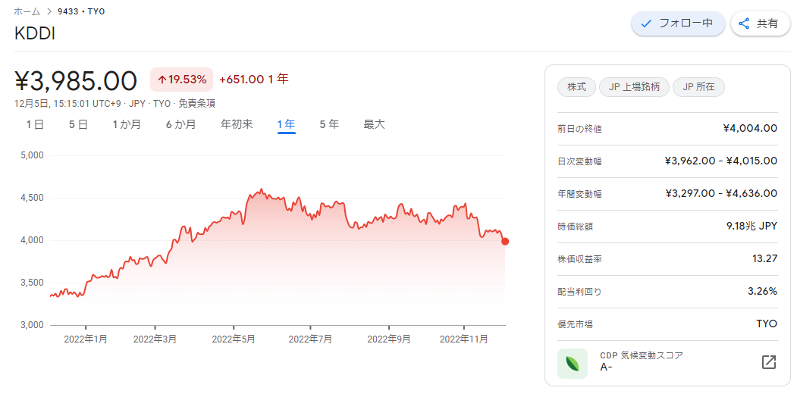Click the 3,000 y-axis label
797x394 pixels.
point(33,325)
